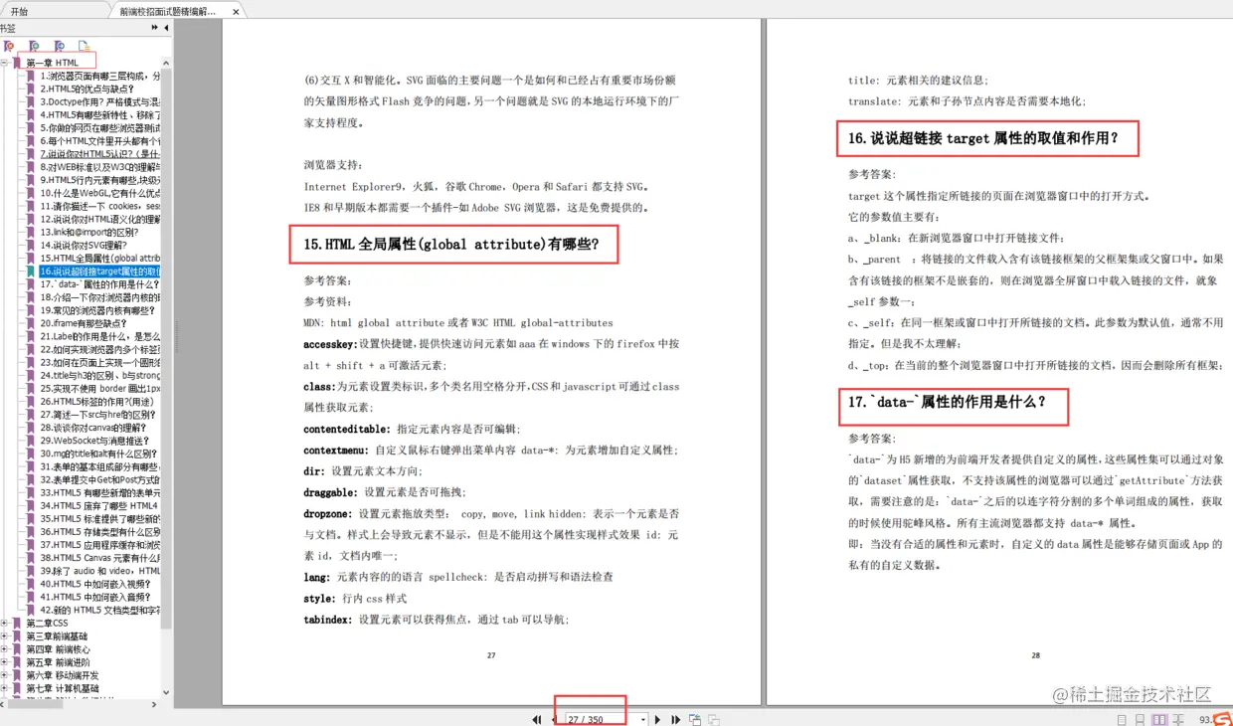The image size is (1233, 726).
Task: Open bookmark 14.说说你对SVG理解?
Action: [x=84, y=245]
